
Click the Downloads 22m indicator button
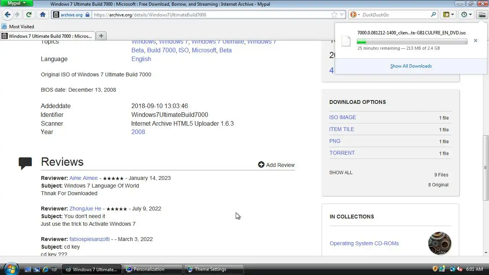click(482, 15)
